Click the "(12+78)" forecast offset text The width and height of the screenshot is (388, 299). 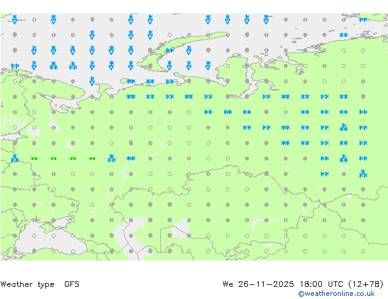click(x=366, y=284)
